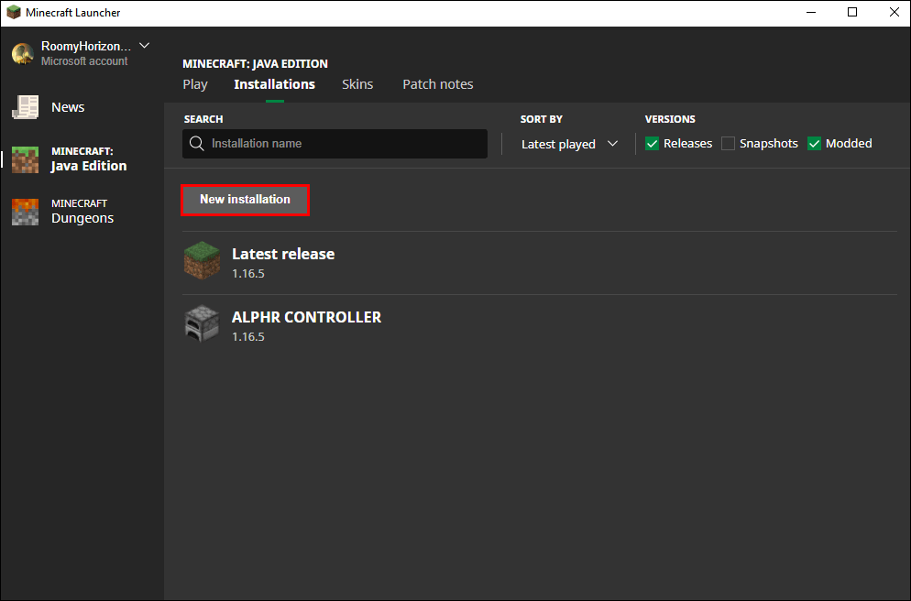Viewport: 911px width, 601px height.
Task: Click the installation name search field
Action: [335, 143]
